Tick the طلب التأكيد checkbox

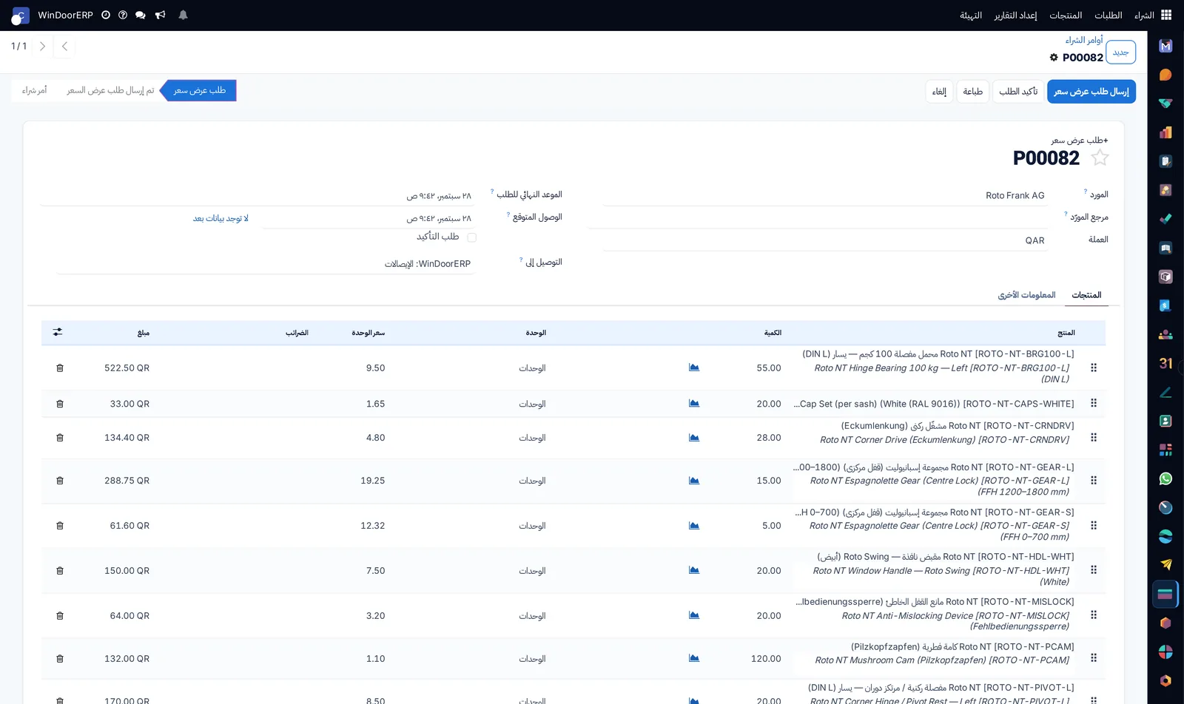click(x=471, y=237)
